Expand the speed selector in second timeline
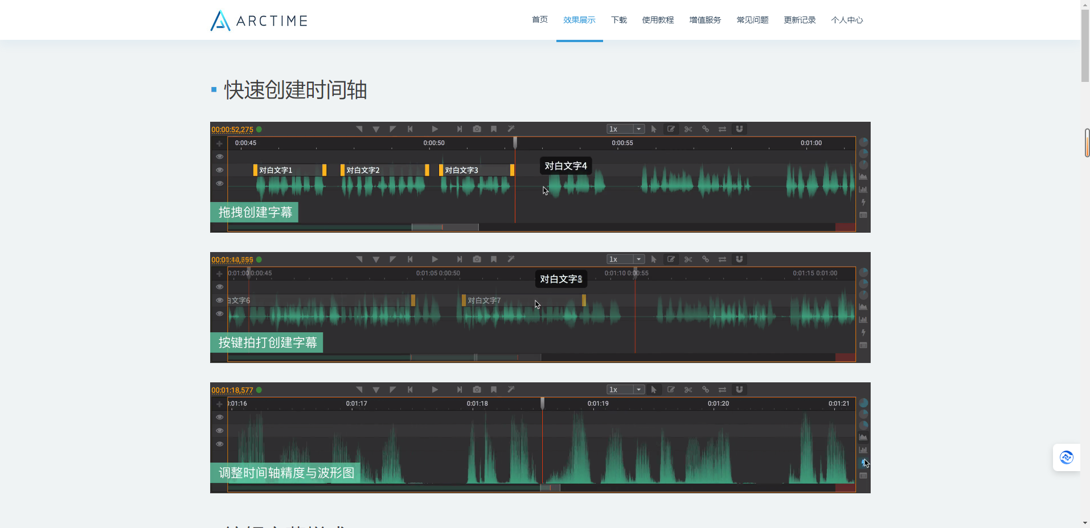The height and width of the screenshot is (528, 1090). click(x=638, y=259)
